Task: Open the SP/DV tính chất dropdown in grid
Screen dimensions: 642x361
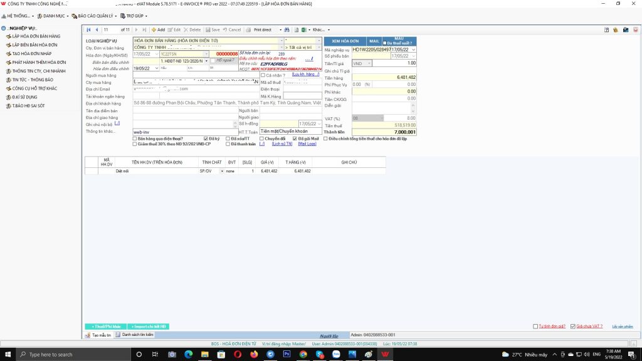Action: tap(222, 171)
